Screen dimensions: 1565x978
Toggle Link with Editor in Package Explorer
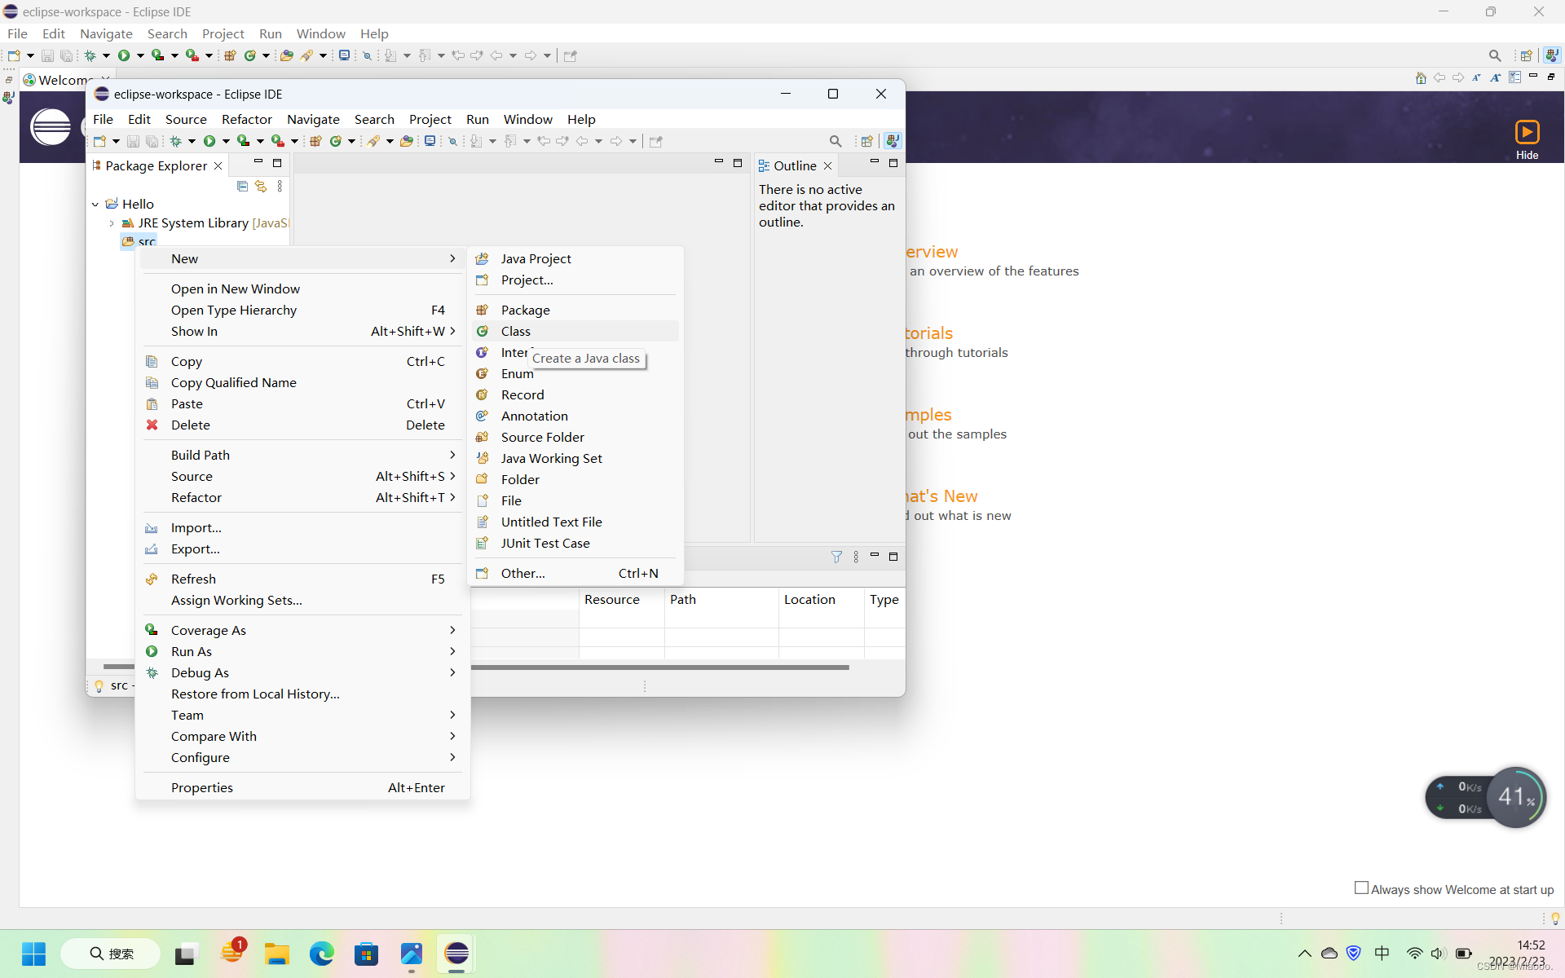tap(261, 187)
